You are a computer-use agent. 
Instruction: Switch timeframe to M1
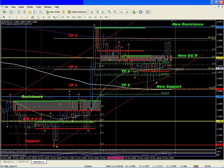click(63, 17)
